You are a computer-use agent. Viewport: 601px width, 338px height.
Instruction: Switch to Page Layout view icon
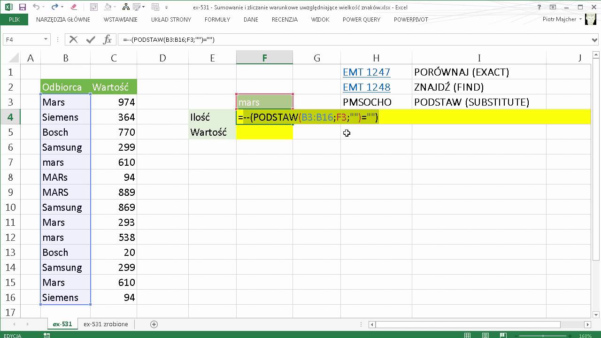485,335
